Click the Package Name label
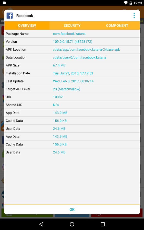Screen dimensions: 144x230 (17, 33)
